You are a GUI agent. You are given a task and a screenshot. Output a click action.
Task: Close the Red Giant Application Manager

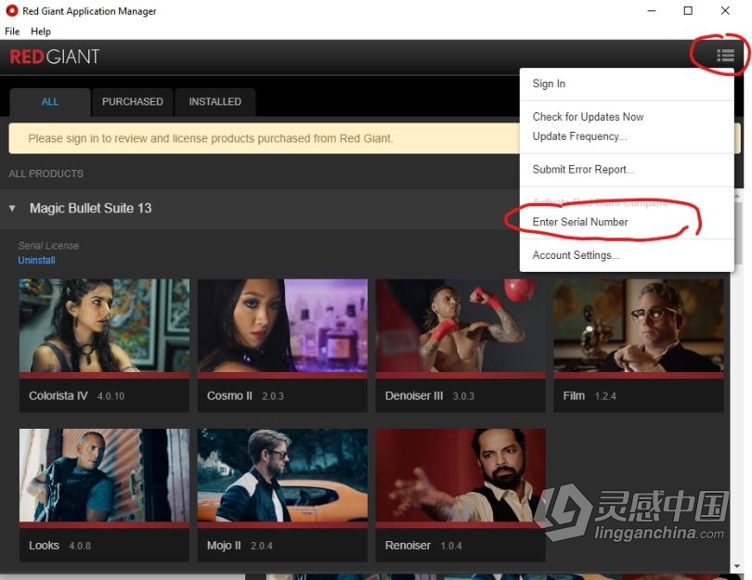(725, 10)
